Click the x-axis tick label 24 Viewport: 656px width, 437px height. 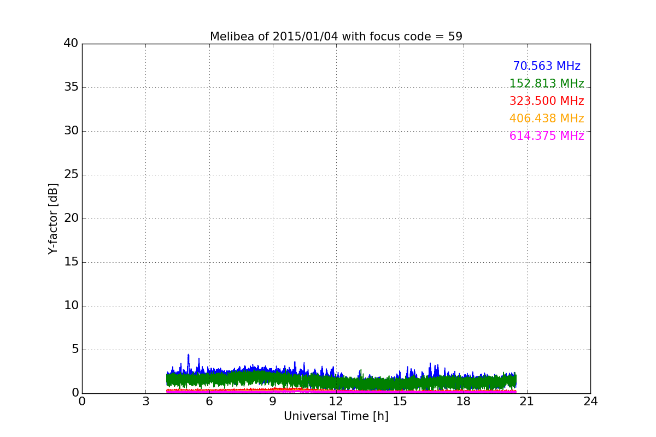coord(590,401)
